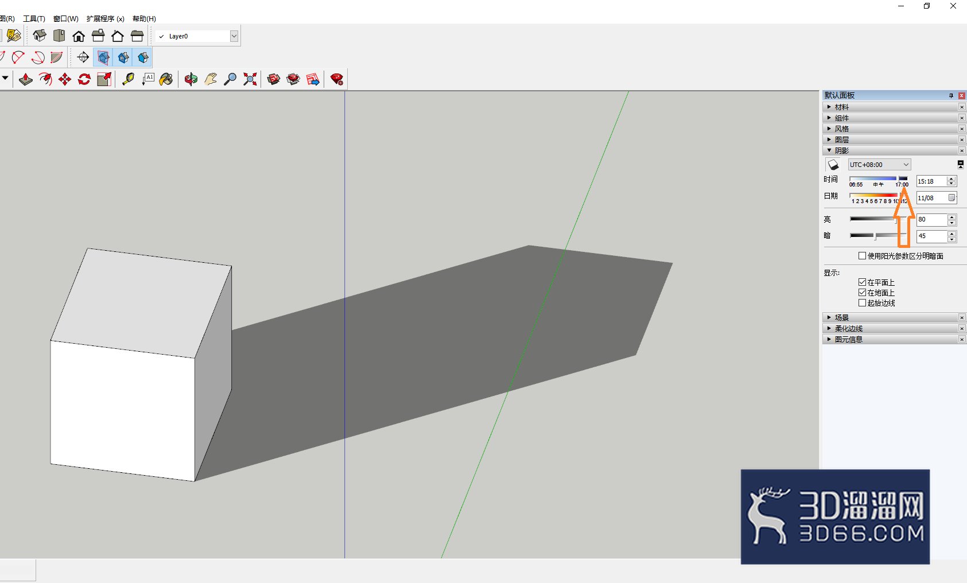Open the 扩展程序 menu
This screenshot has width=967, height=583.
[105, 19]
